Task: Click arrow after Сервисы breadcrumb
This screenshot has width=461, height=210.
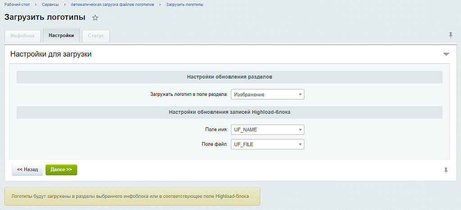Action: coord(65,4)
